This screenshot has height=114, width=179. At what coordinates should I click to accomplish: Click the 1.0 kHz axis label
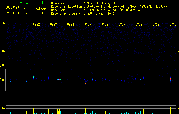point(2,51)
